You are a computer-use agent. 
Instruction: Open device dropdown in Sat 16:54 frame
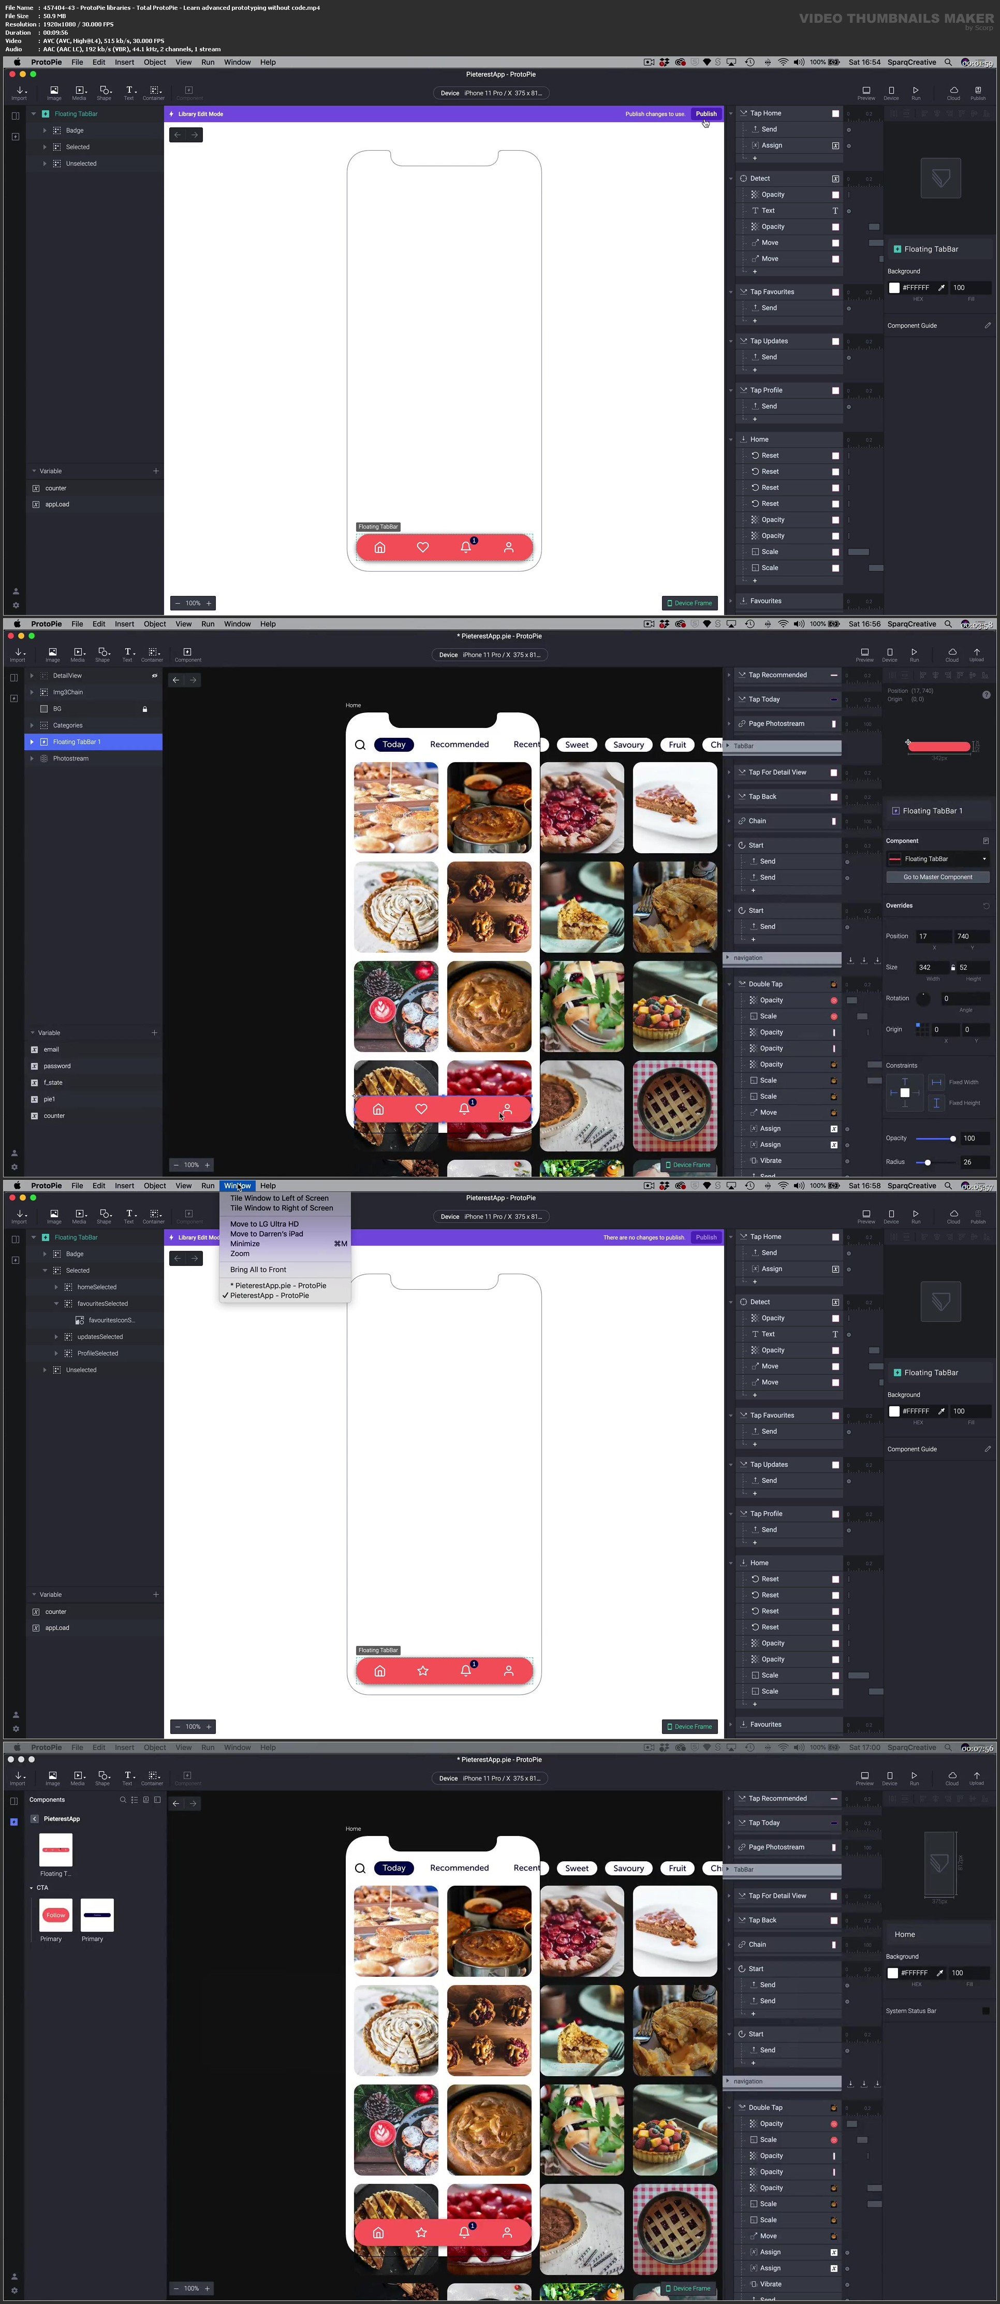(x=491, y=93)
